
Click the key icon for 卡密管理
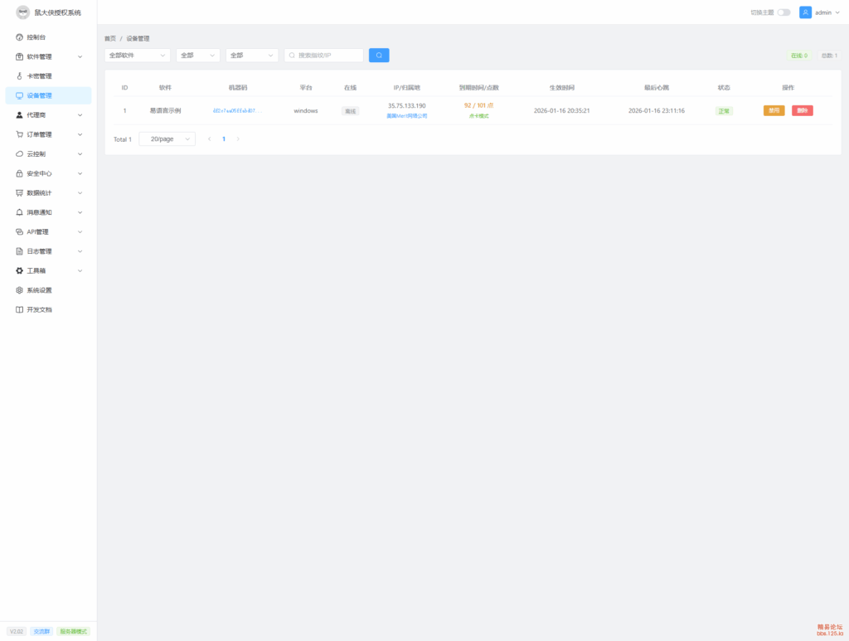coord(20,76)
